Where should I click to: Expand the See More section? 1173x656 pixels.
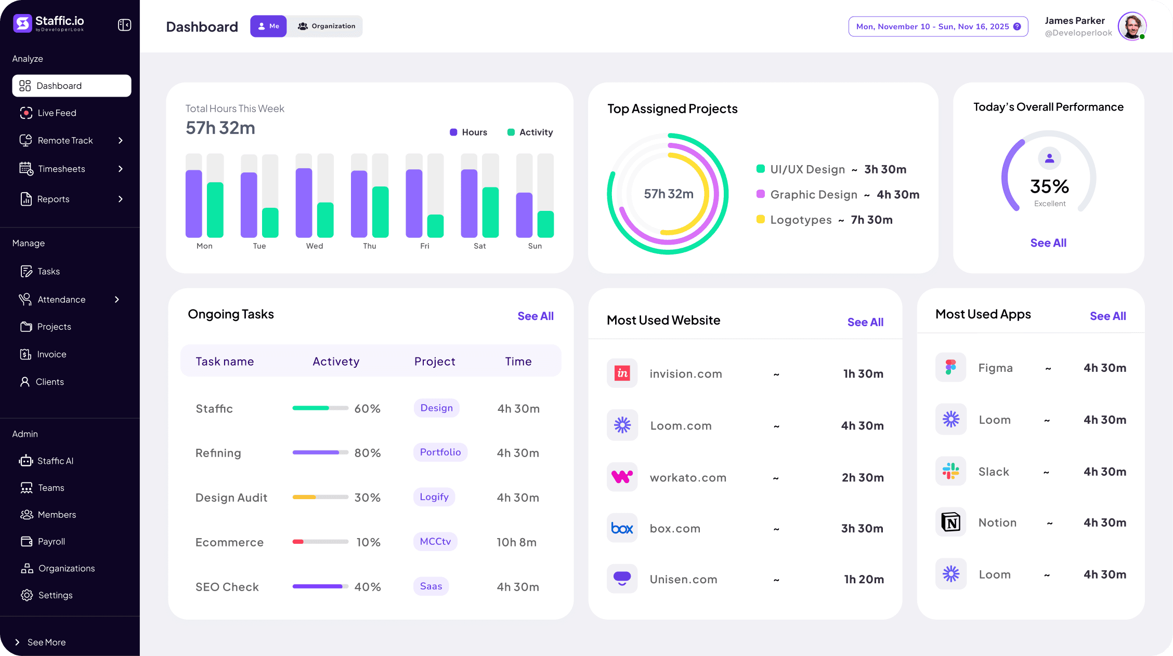tap(46, 642)
